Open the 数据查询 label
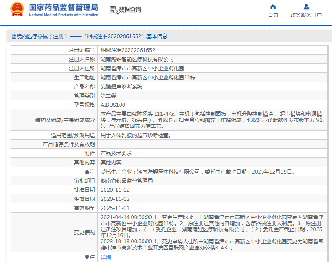The image size is (332, 262). [x=129, y=10]
